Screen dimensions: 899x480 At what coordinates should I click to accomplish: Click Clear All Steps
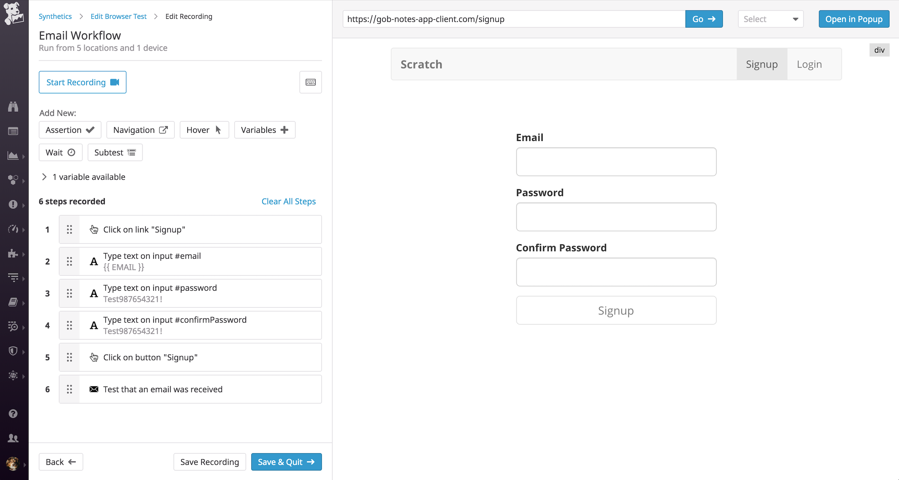(288, 201)
